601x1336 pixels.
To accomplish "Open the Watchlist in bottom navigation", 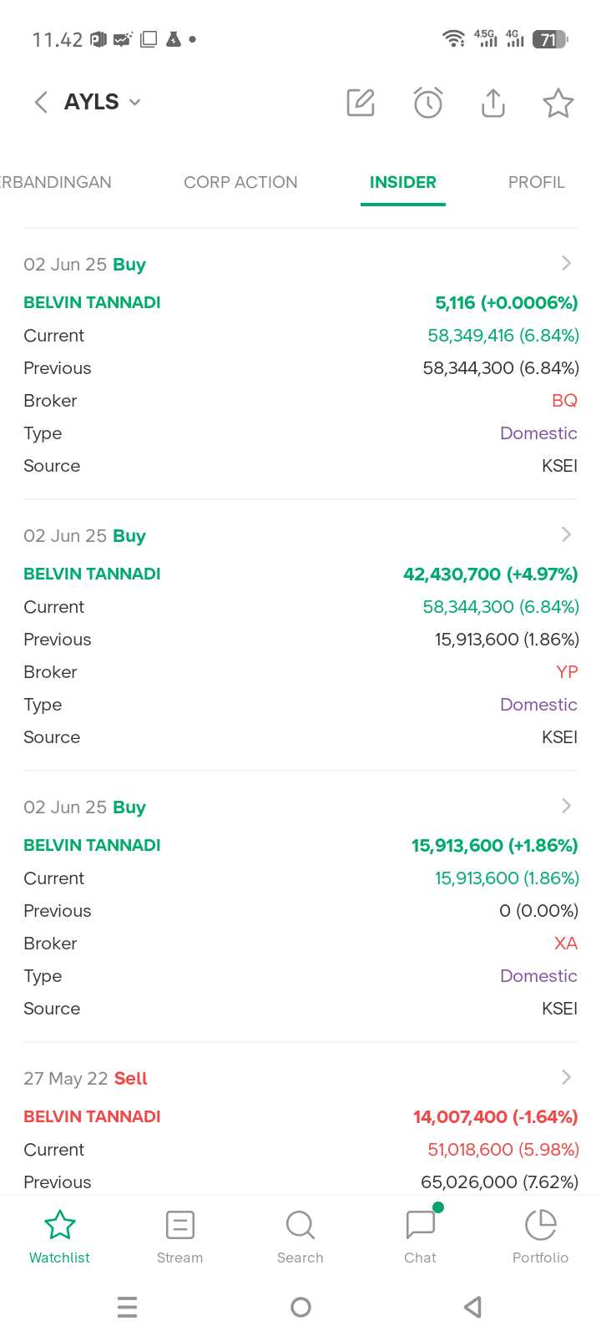I will [x=59, y=1236].
